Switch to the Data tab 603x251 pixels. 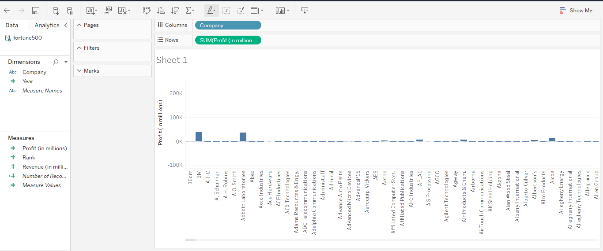pyautogui.click(x=12, y=26)
